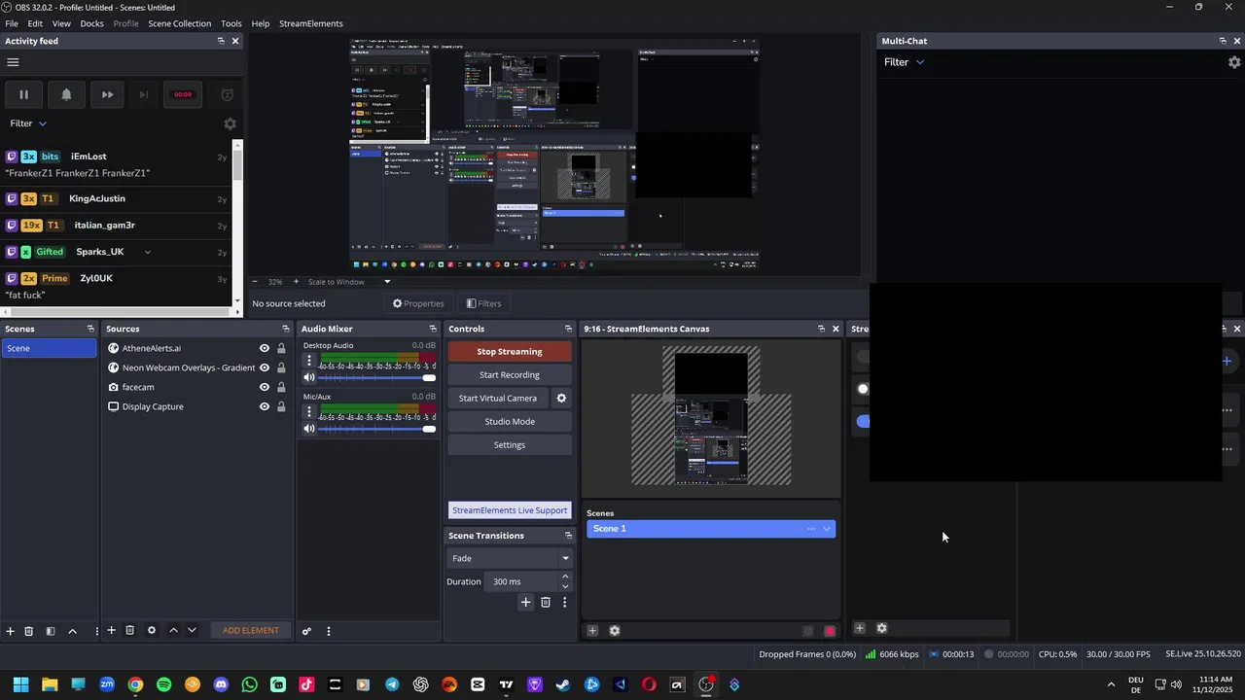Open Multi-Chat settings gear
This screenshot has height=700, width=1245.
tap(1234, 62)
